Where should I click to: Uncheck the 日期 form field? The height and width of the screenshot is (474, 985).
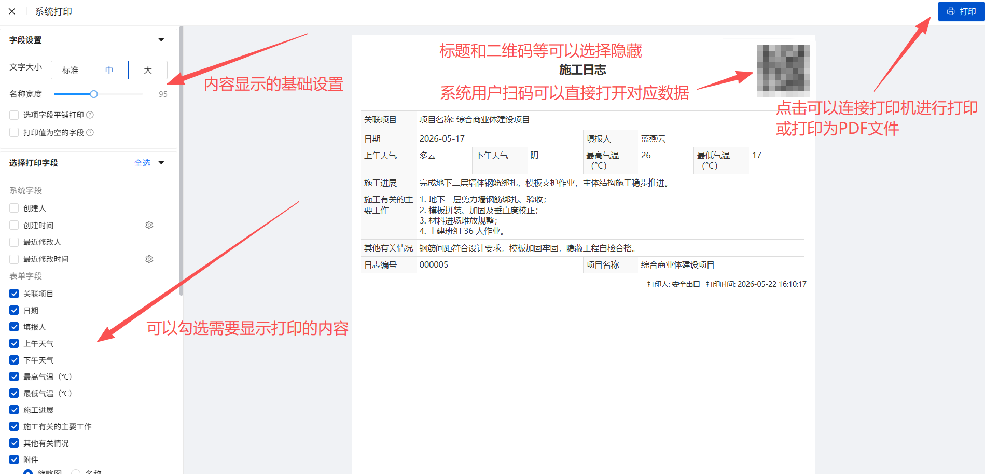(x=14, y=310)
